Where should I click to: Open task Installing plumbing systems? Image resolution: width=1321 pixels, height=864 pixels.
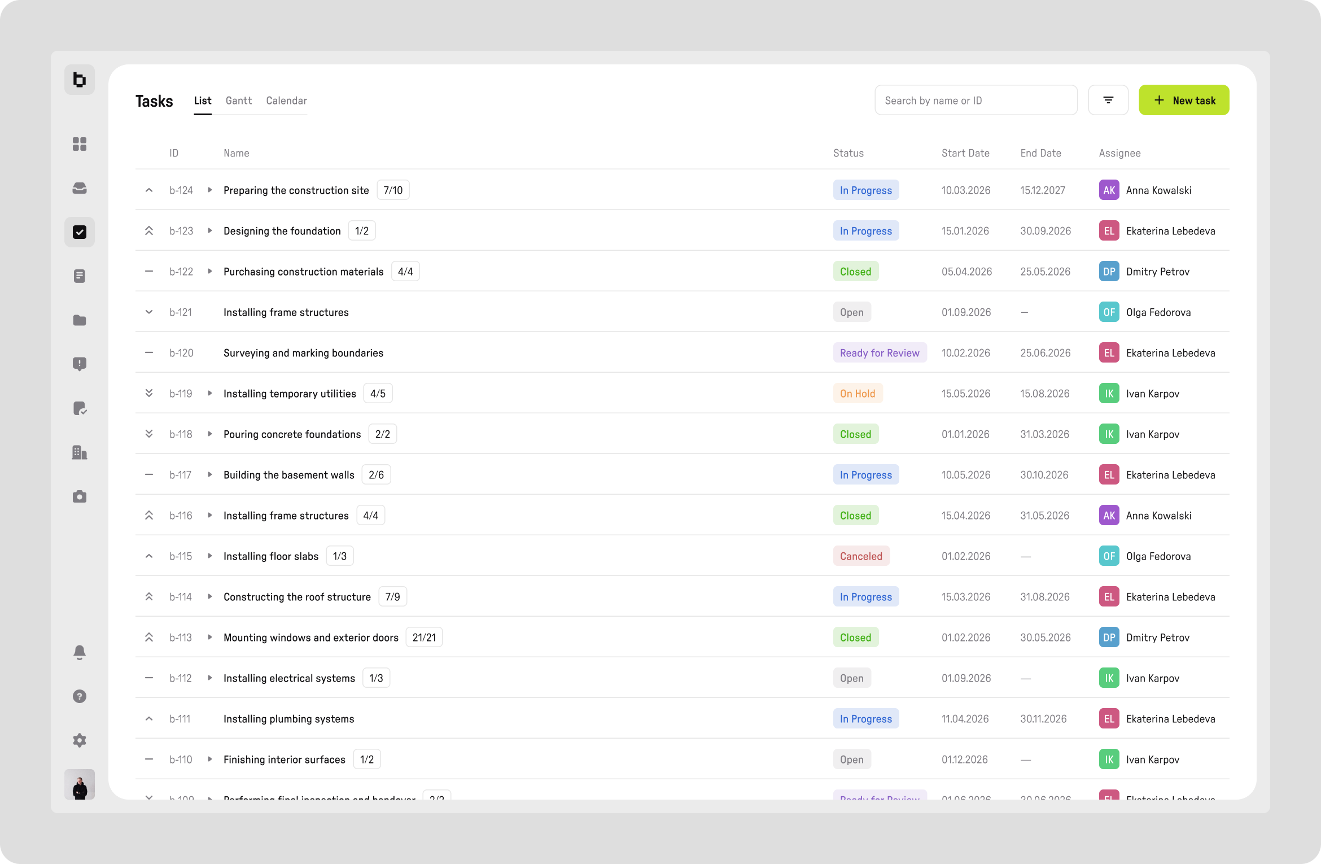tap(289, 719)
